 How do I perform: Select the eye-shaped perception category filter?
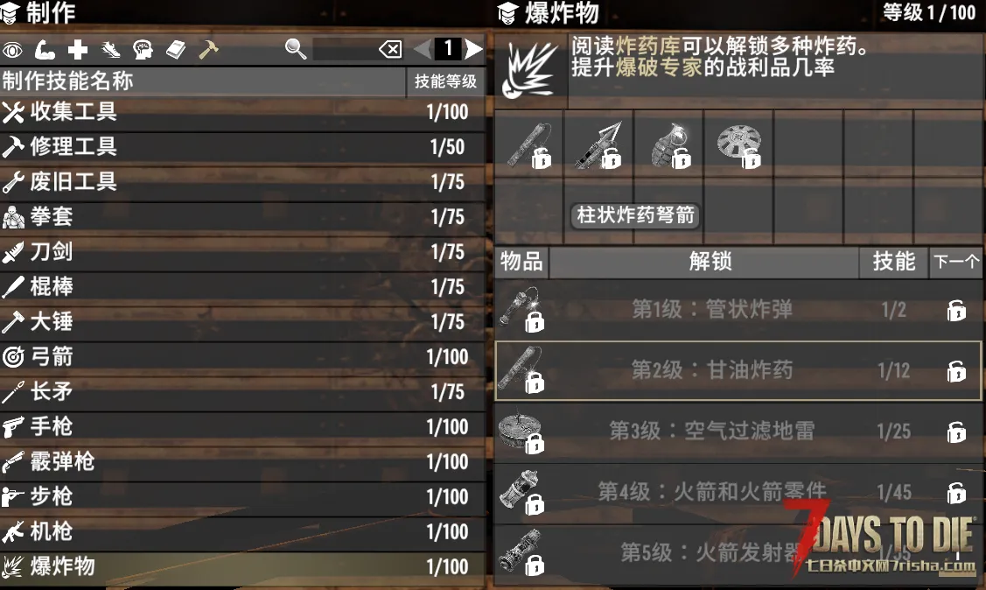(x=12, y=49)
